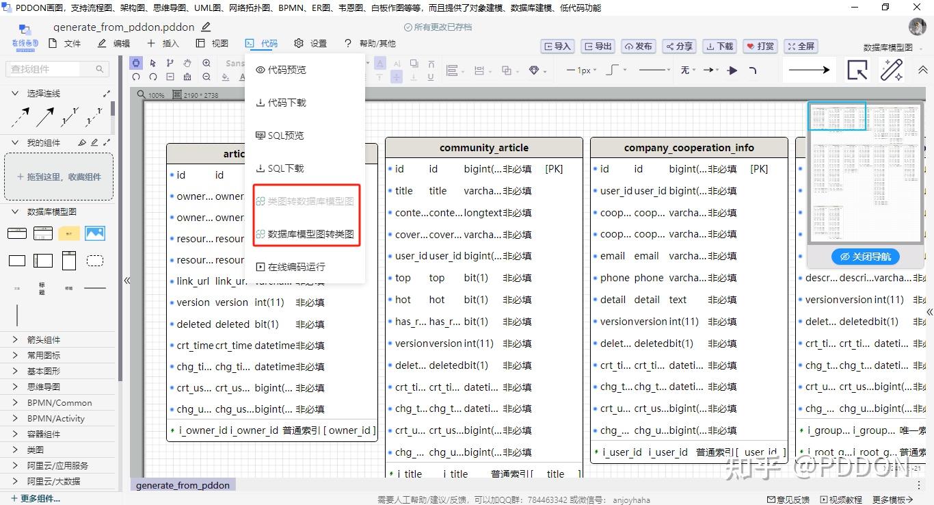The height and width of the screenshot is (505, 934).
Task: Zoom out of the canvas
Action: (x=206, y=77)
